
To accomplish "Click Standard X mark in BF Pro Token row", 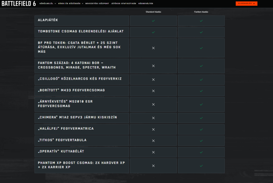I will point(153,48).
